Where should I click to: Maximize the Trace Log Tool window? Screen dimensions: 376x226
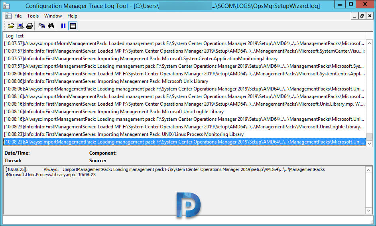[350, 4]
